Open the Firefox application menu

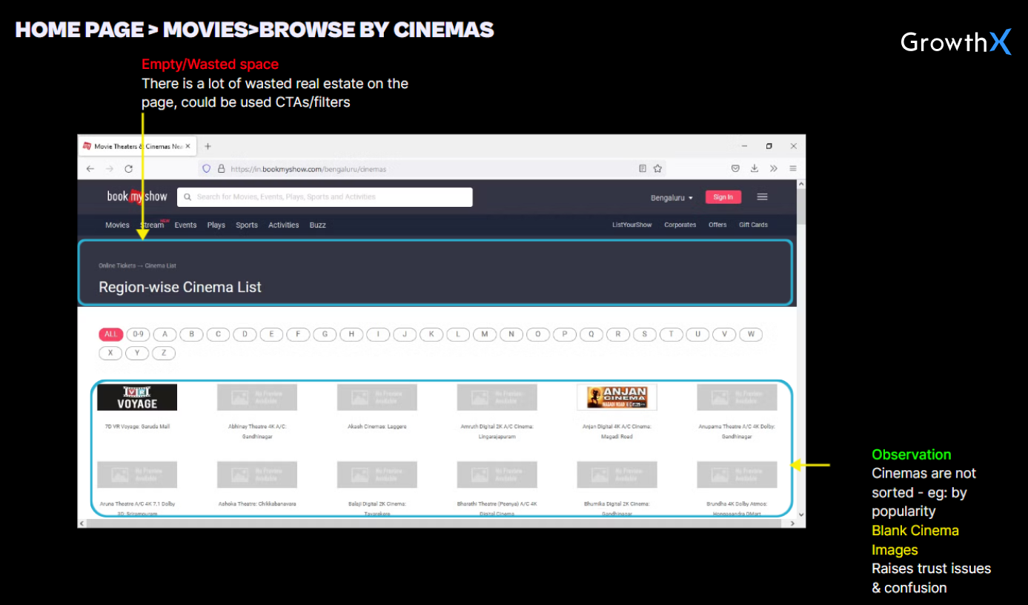point(793,169)
